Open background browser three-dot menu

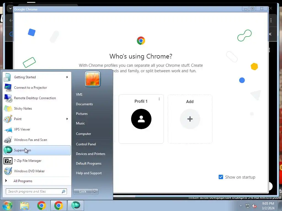(271, 20)
